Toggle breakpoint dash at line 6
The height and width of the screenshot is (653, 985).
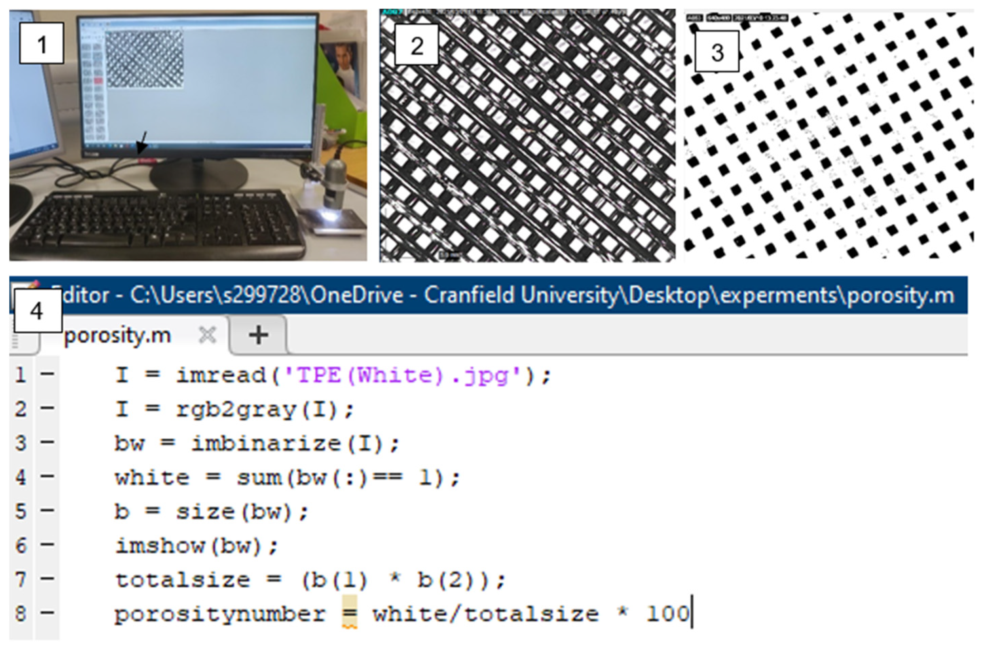pyautogui.click(x=47, y=544)
